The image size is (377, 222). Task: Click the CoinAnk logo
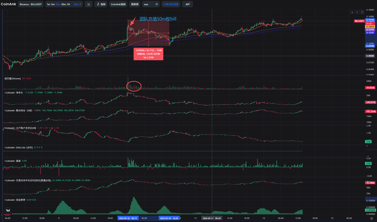coord(8,4)
